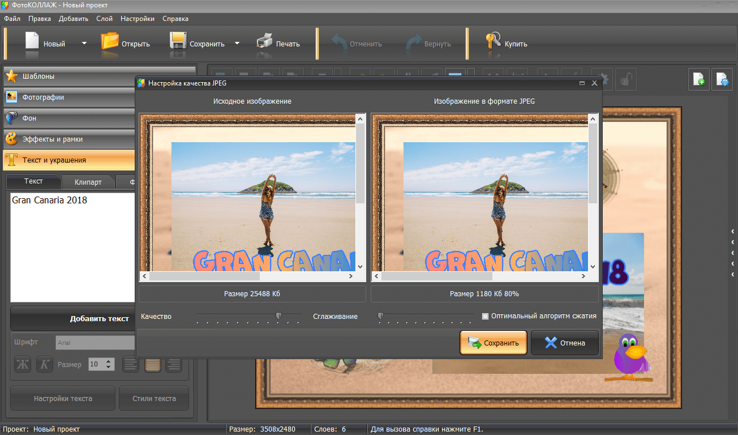This screenshot has width=738, height=435.
Task: Decrease font size with down stepper arrow
Action: click(x=109, y=368)
